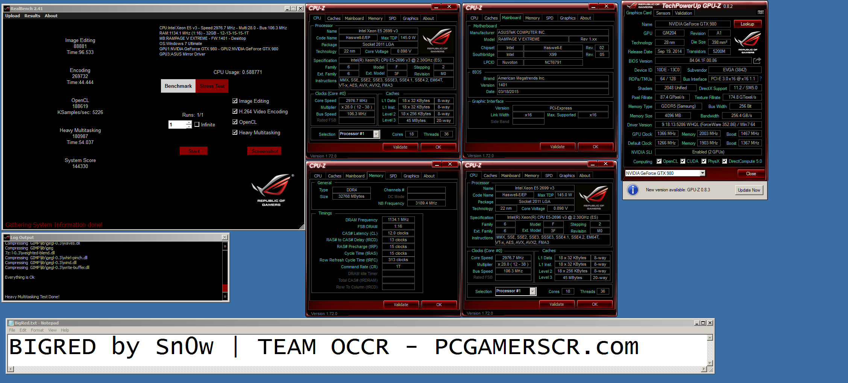The image size is (848, 383).
Task: Click the Notepad horizontal scrollbar right arrow
Action: tap(704, 369)
